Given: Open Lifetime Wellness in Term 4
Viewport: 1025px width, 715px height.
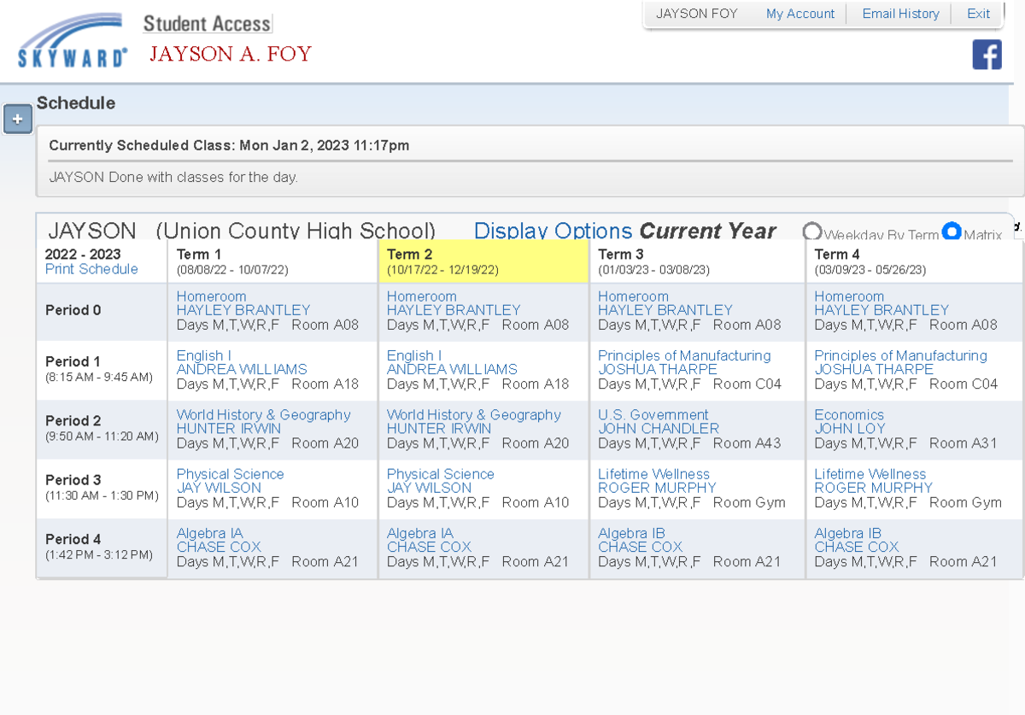Looking at the screenshot, I should [870, 473].
